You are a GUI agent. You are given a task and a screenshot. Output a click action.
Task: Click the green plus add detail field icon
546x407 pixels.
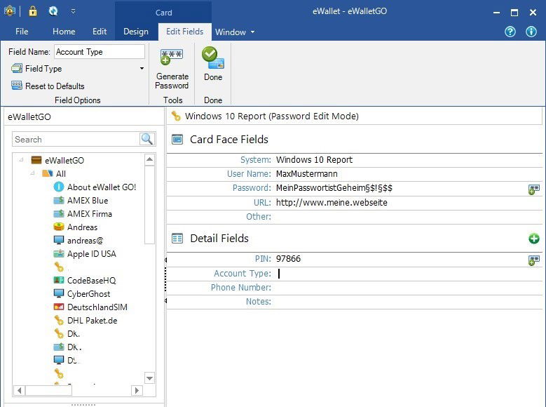(534, 239)
